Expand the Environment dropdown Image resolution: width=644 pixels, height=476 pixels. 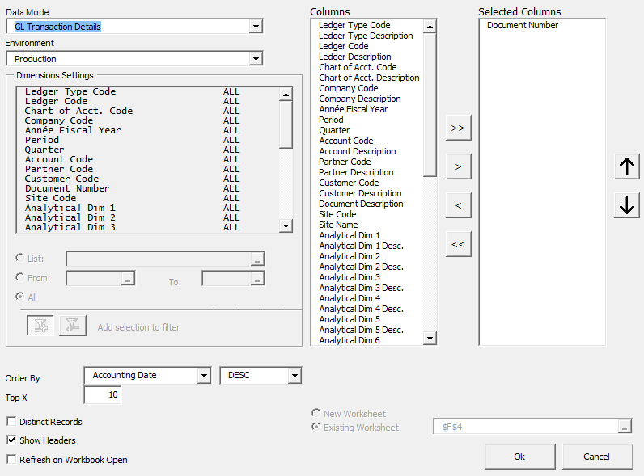coord(256,59)
